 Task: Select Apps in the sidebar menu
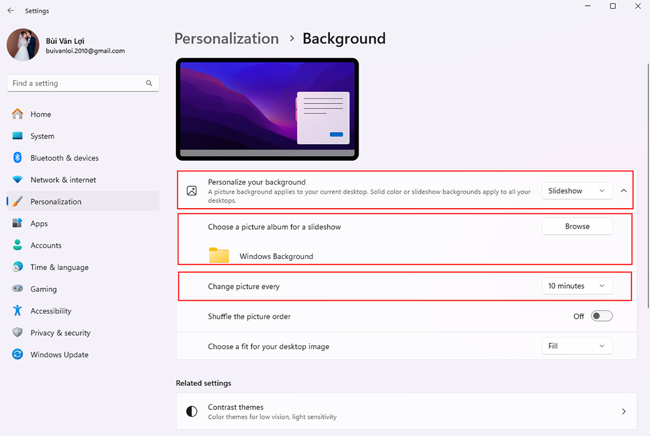tap(39, 223)
